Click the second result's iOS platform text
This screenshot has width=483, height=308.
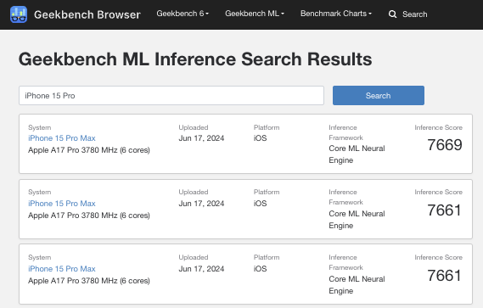point(260,204)
